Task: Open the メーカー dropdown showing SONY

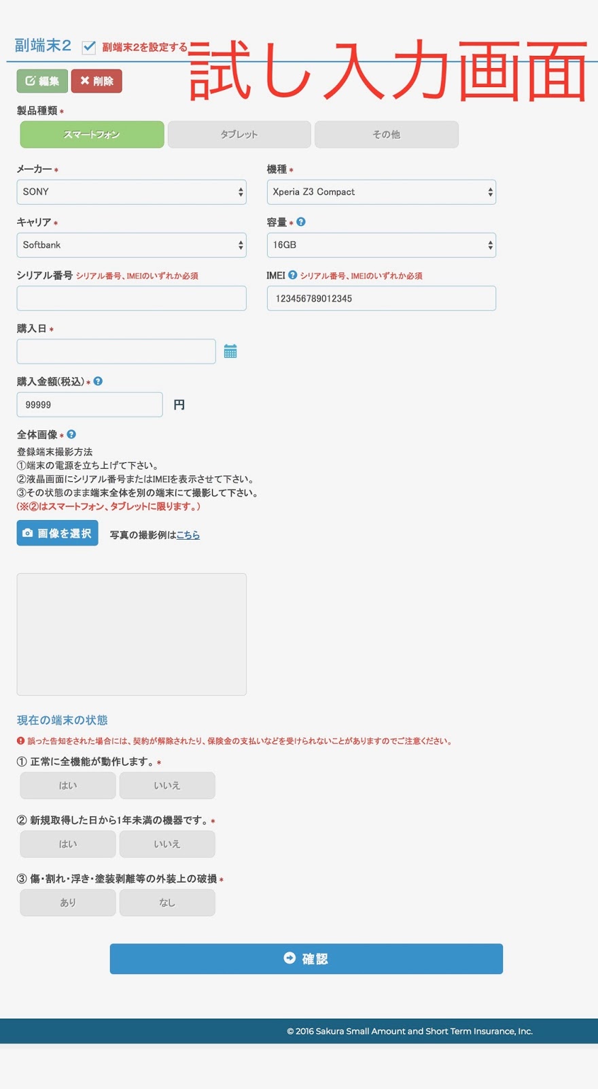Action: pyautogui.click(x=131, y=192)
